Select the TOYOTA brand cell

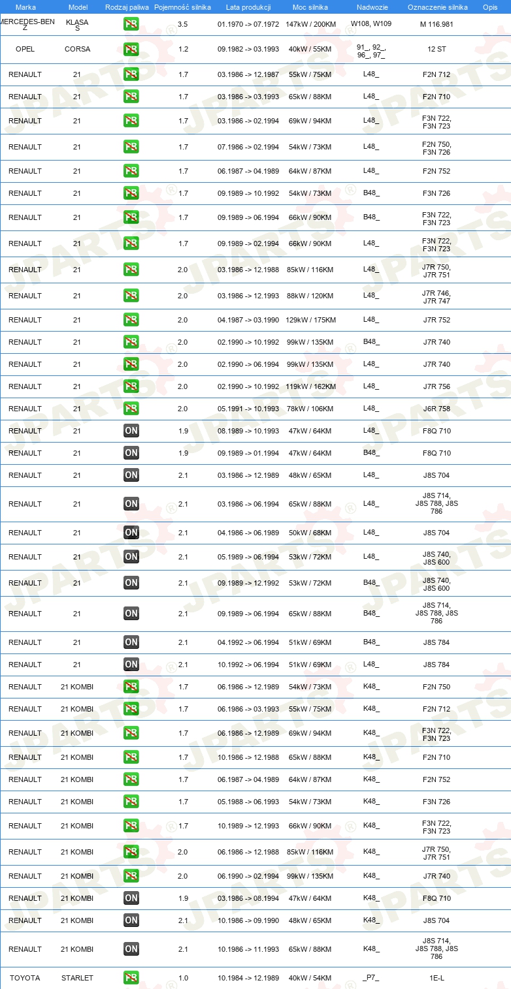25,978
